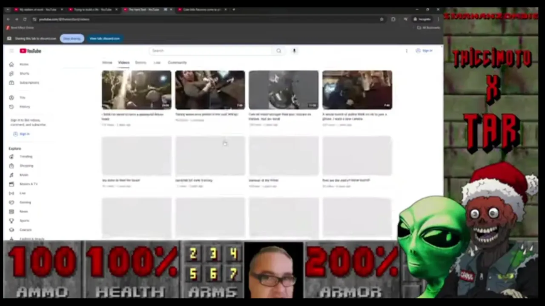Screen dimensions: 545x306
Task: Open the You section in the sidebar
Action: click(x=17, y=97)
